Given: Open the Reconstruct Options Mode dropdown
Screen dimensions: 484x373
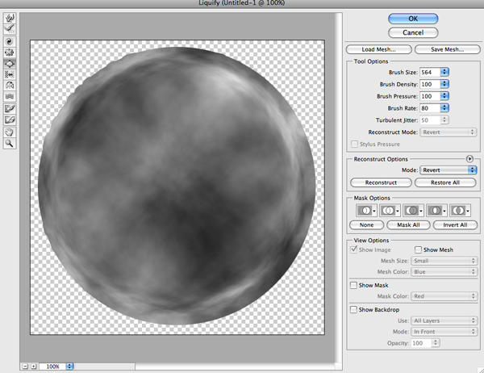Looking at the screenshot, I should pyautogui.click(x=449, y=170).
